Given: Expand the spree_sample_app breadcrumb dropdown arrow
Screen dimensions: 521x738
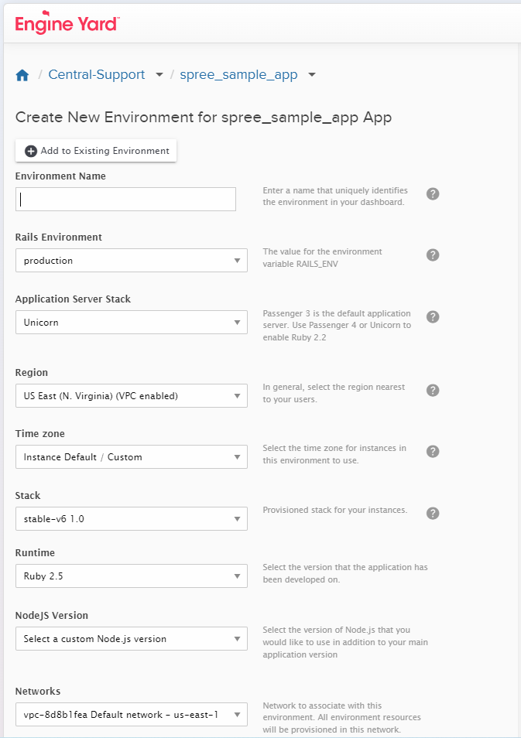Looking at the screenshot, I should click(x=312, y=75).
